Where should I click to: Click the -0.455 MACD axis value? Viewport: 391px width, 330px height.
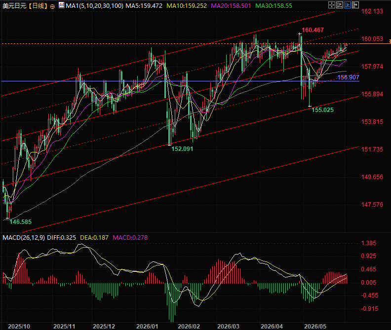370,295
